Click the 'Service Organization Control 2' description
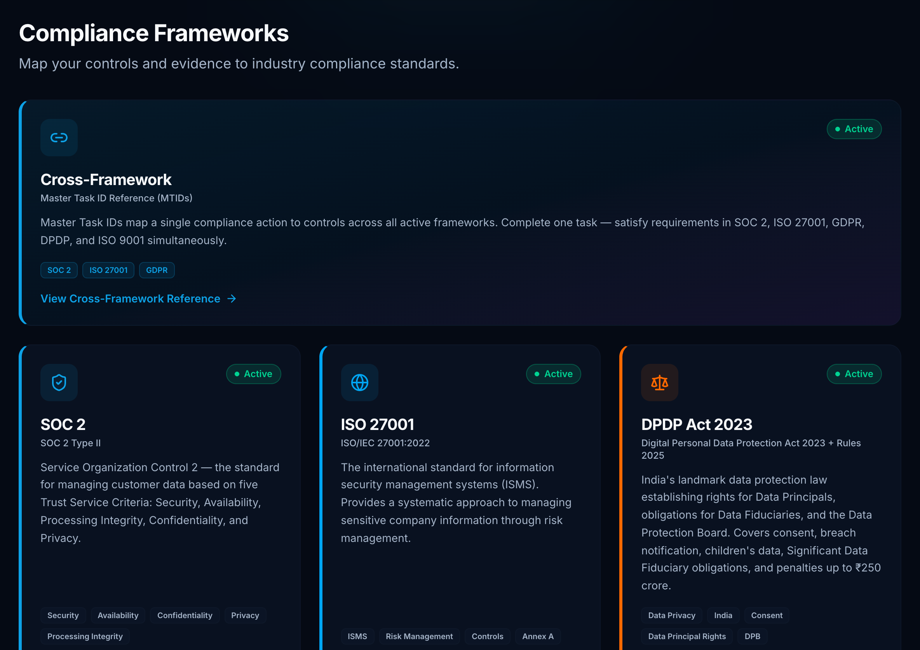 pos(160,502)
